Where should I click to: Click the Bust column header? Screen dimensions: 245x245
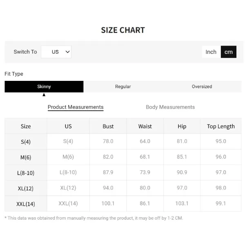108,126
